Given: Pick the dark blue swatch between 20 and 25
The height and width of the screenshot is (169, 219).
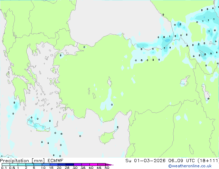Looking at the screenshot, I should [x=61, y=165].
